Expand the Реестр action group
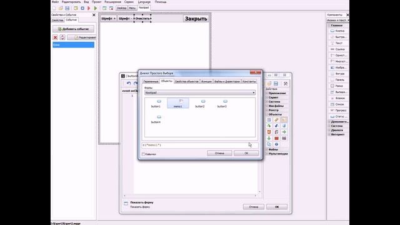The height and width of the screenshot is (225, 400). coord(274,110)
